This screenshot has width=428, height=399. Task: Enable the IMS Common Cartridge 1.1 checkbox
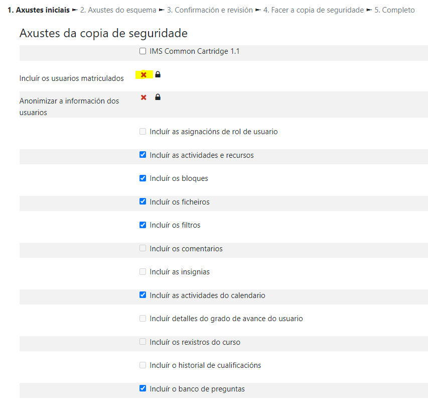[x=143, y=51]
